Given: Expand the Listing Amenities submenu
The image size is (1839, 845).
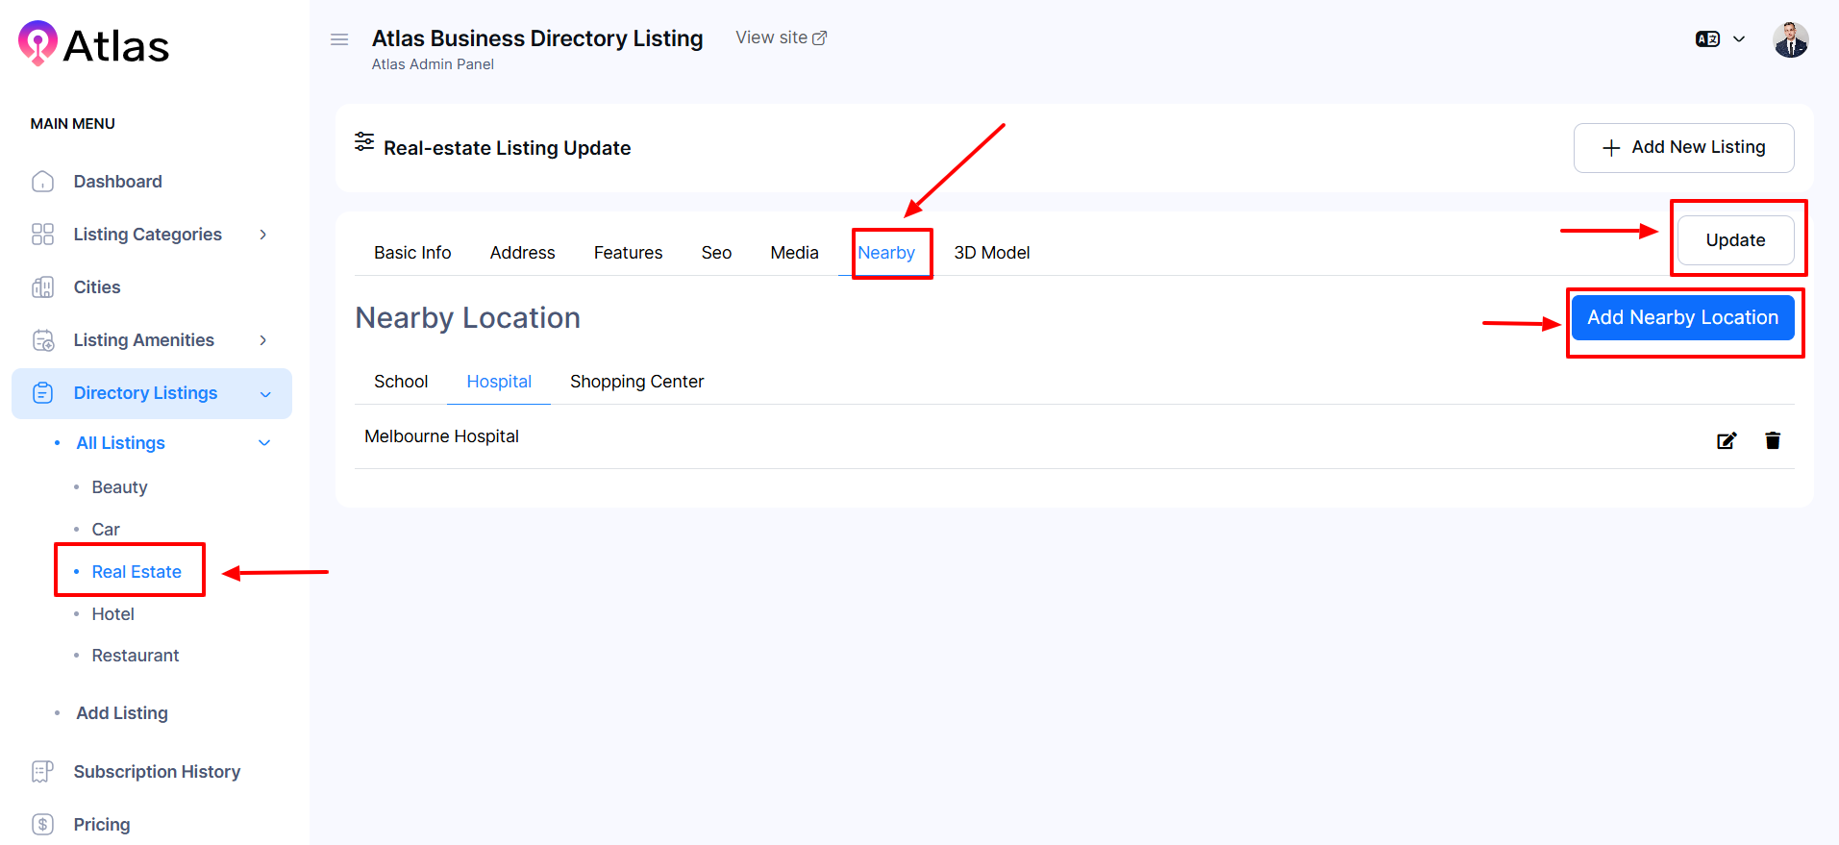Looking at the screenshot, I should point(262,340).
